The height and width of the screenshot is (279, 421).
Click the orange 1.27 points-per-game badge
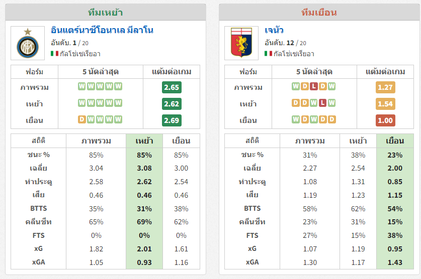385,87
